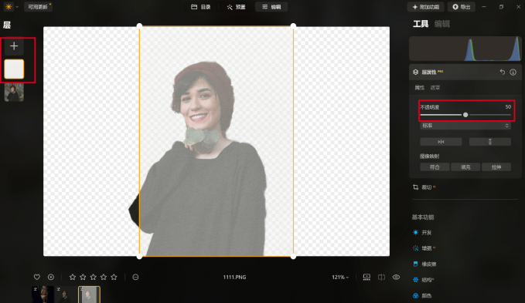The image size is (525, 303).
Task: Select the highlighted third filmstrip thumbnail
Action: pyautogui.click(x=89, y=295)
